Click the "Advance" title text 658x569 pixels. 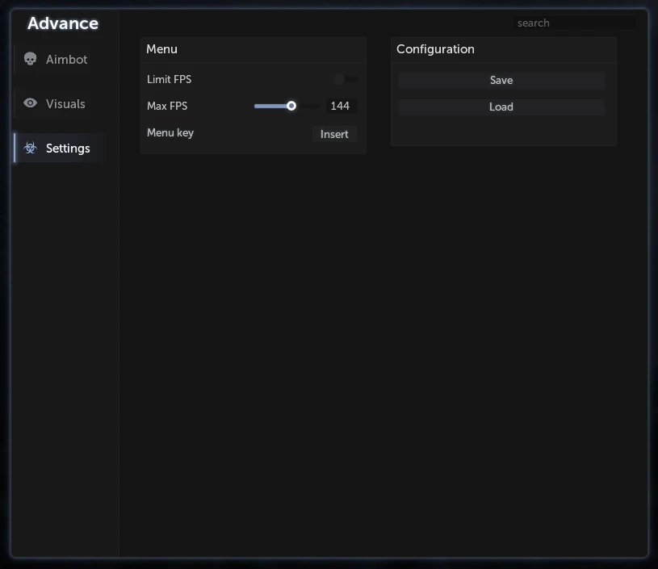pyautogui.click(x=63, y=23)
